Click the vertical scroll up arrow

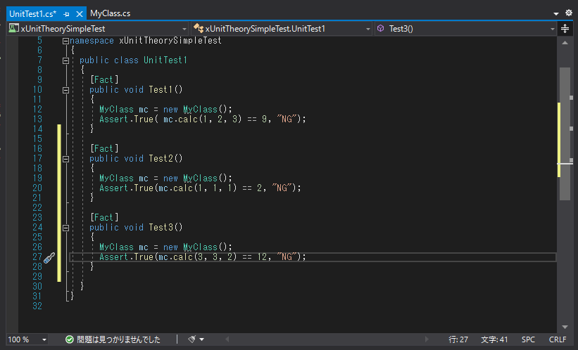click(565, 43)
